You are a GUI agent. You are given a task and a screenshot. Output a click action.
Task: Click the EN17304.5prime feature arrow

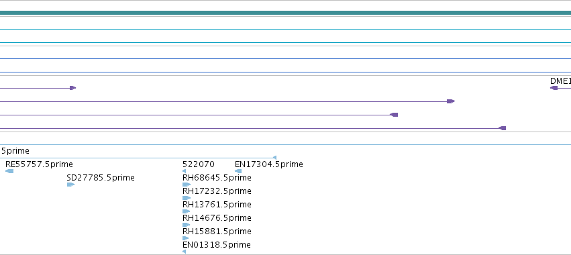[238, 171]
